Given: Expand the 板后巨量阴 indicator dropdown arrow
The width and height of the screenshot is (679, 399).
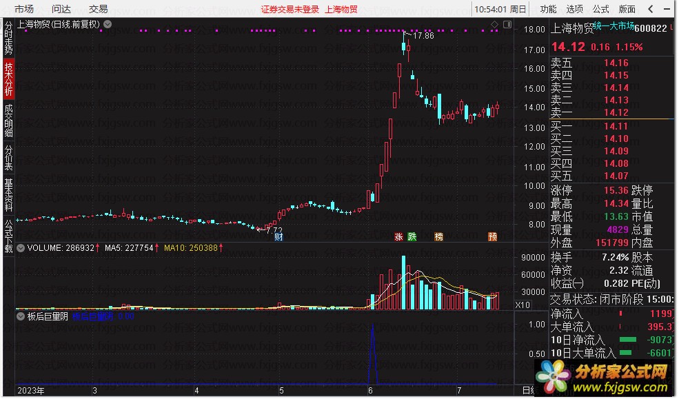Looking at the screenshot, I should pyautogui.click(x=21, y=316).
